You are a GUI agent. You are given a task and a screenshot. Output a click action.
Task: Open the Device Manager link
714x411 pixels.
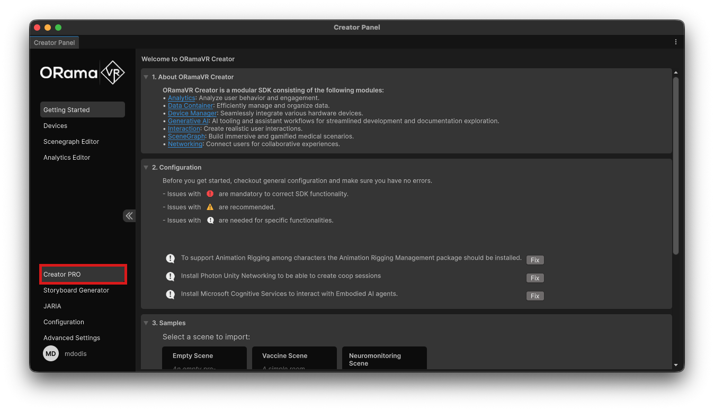[192, 113]
